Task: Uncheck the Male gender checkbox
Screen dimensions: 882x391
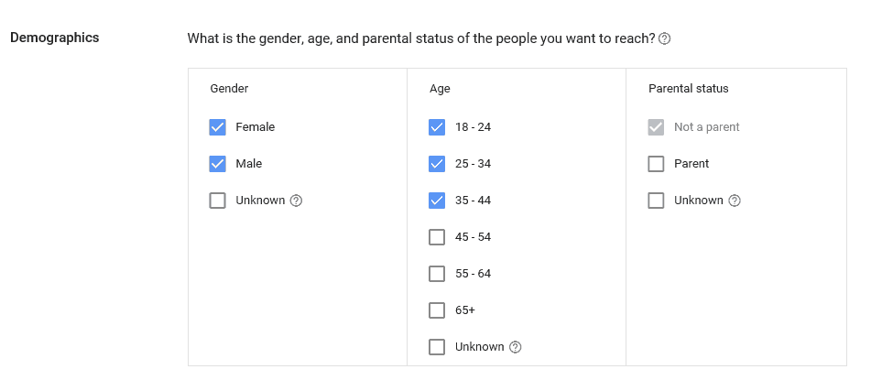Action: (x=218, y=164)
